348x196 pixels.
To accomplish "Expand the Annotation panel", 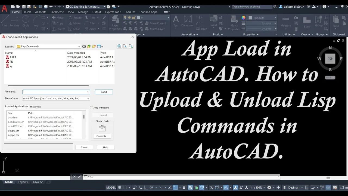I will pos(189,35).
